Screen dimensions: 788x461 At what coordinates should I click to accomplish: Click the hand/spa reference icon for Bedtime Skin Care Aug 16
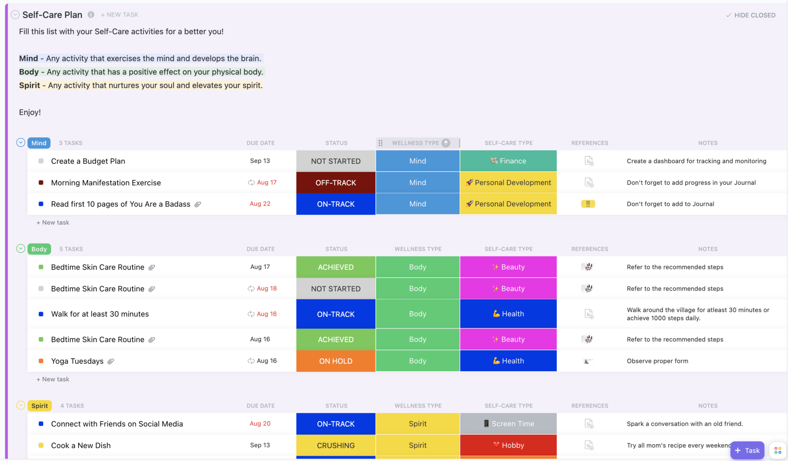point(589,339)
